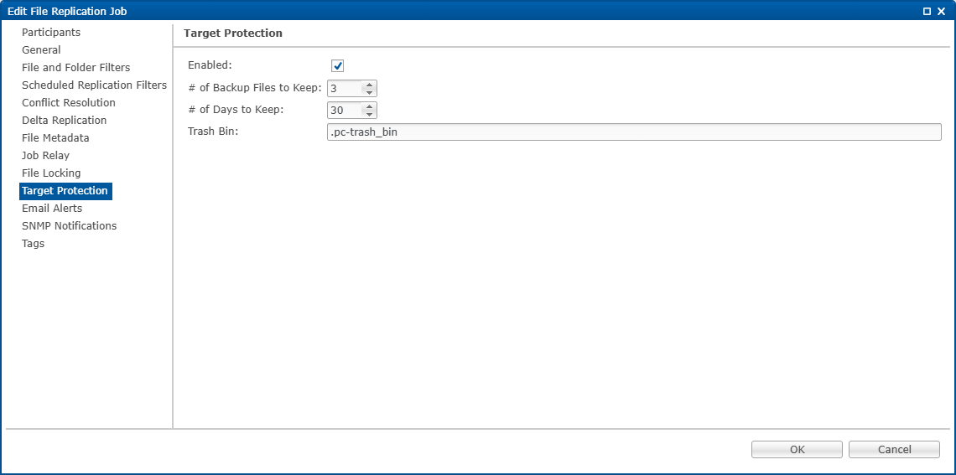Uncheck the Enabled checkbox

(338, 66)
